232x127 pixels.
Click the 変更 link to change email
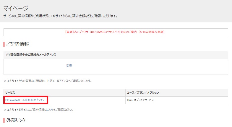pyautogui.click(x=69, y=65)
